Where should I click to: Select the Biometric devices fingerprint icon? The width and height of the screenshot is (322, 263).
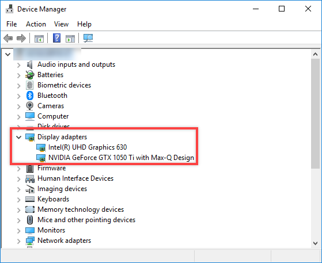click(30, 85)
